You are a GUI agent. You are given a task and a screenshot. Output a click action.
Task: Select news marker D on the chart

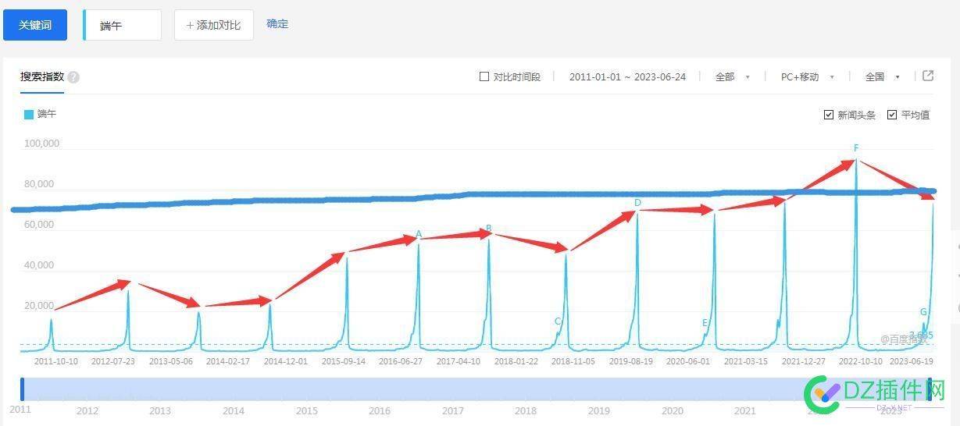tap(637, 203)
